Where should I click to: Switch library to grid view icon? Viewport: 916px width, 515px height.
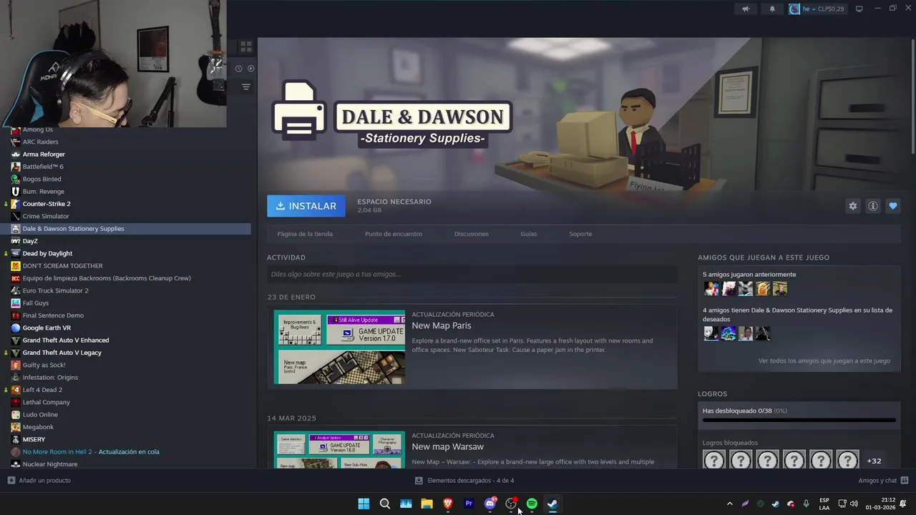[x=245, y=46]
